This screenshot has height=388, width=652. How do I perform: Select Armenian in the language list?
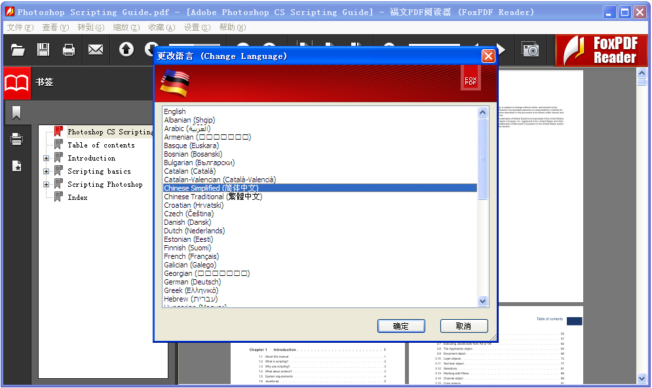pos(320,137)
